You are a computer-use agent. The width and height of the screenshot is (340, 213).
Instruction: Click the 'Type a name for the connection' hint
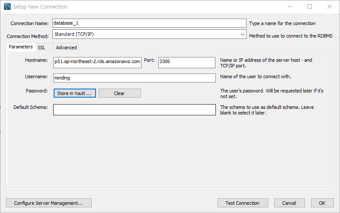pyautogui.click(x=282, y=23)
